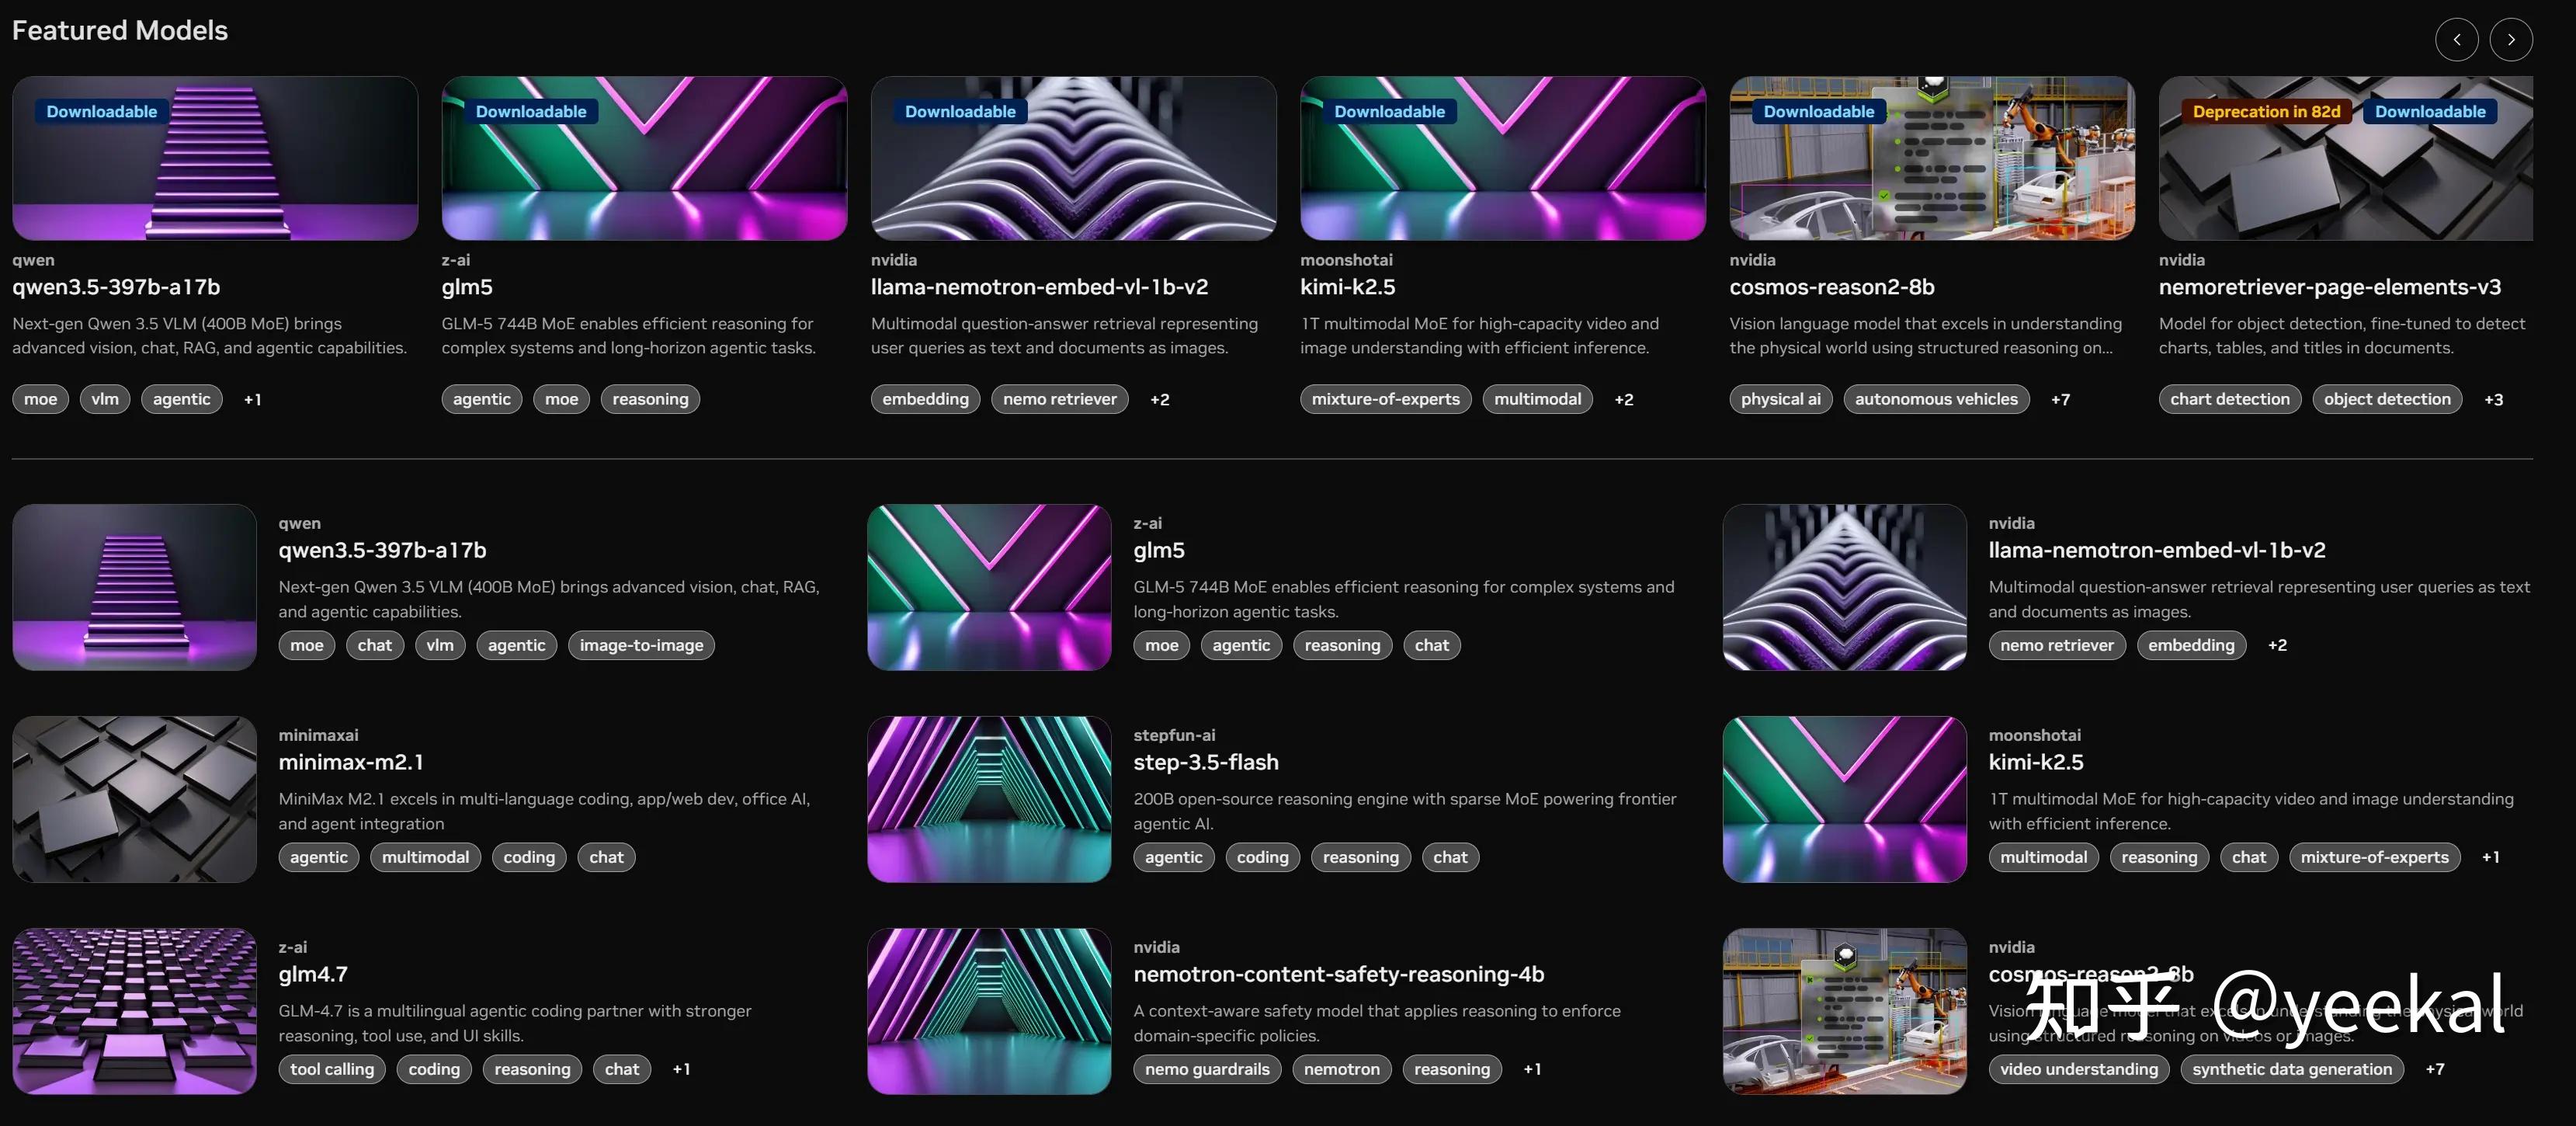
Task: Open the wide llama-nemotron-embed-vl-1b-v2 banner image
Action: (x=1073, y=158)
